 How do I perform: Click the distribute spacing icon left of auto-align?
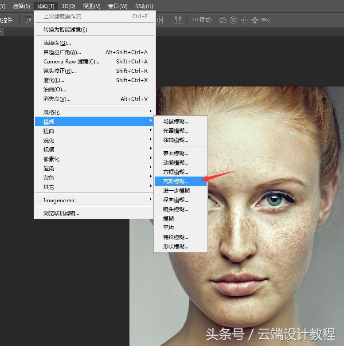coord(160,20)
